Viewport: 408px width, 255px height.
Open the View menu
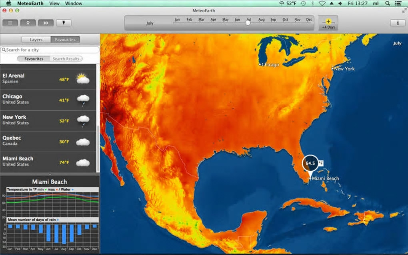[x=54, y=3]
